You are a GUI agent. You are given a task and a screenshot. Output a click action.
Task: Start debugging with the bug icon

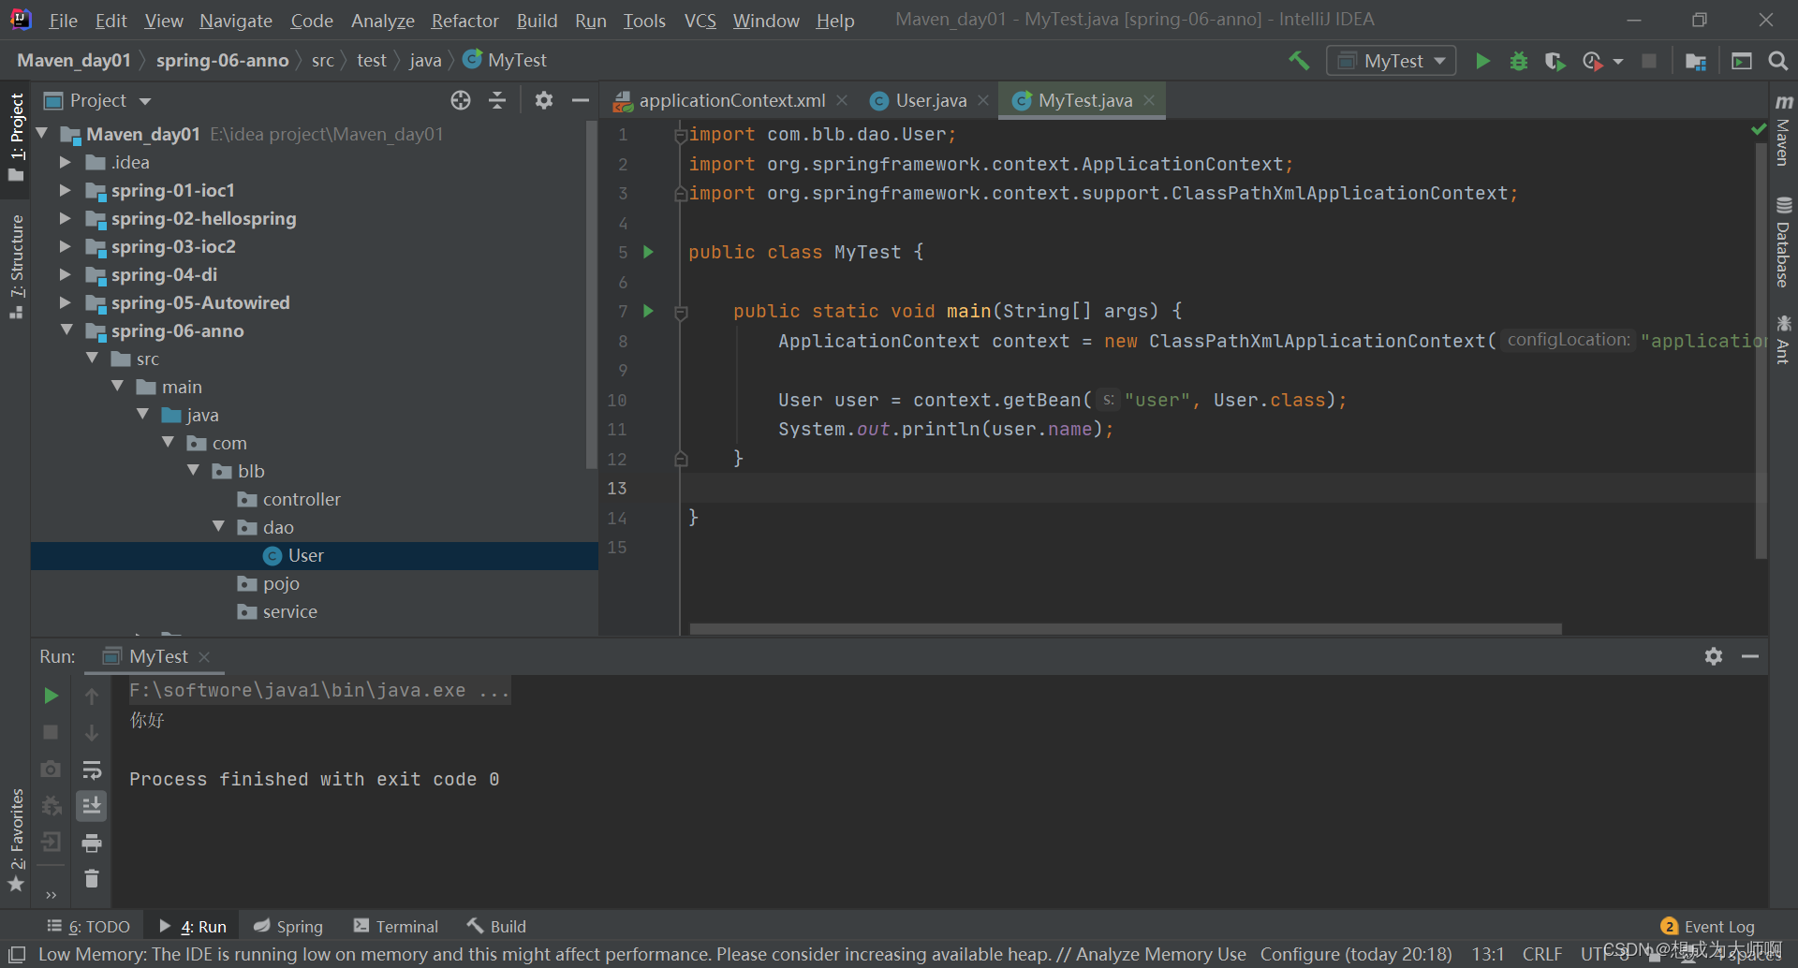[1519, 61]
